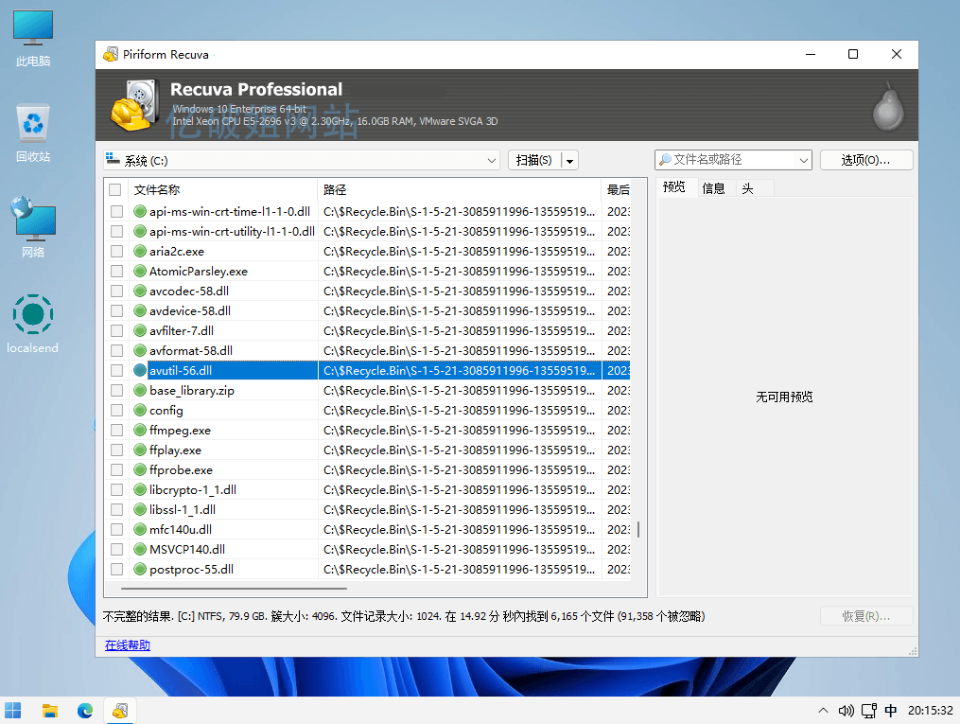
Task: Click the 选项(O)... button
Action: (x=865, y=160)
